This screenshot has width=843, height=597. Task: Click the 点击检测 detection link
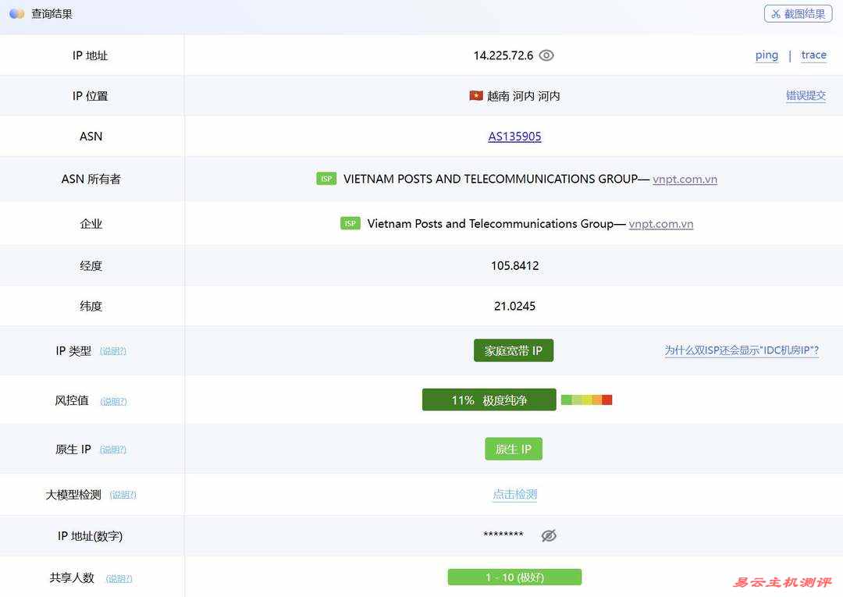tap(515, 494)
